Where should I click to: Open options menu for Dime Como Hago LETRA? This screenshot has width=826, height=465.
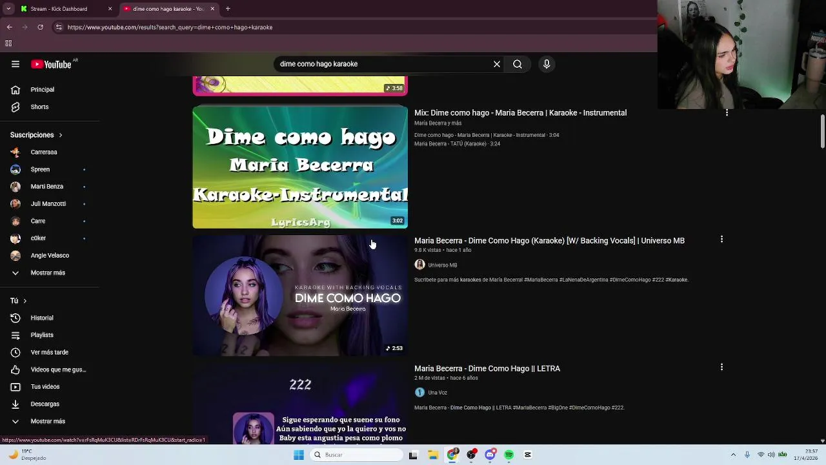pos(721,367)
